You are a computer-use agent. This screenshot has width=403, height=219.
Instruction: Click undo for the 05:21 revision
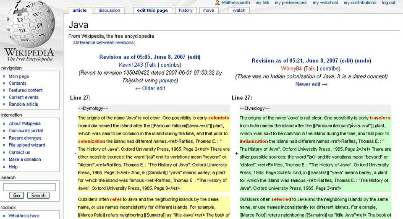pyautogui.click(x=363, y=60)
